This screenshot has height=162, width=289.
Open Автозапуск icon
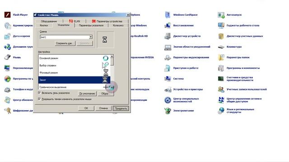pos(221,15)
